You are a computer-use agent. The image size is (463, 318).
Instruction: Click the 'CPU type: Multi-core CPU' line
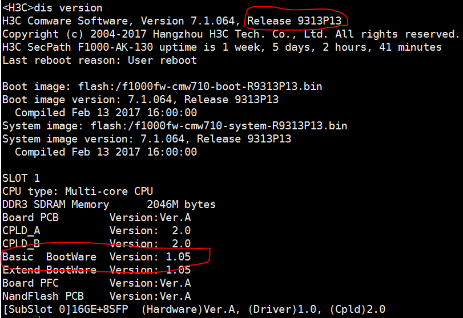[78, 191]
